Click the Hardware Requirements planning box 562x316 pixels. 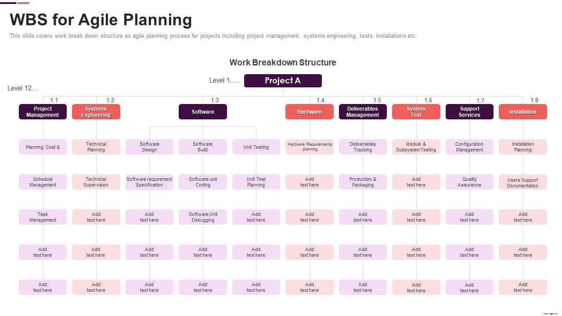[x=309, y=147]
